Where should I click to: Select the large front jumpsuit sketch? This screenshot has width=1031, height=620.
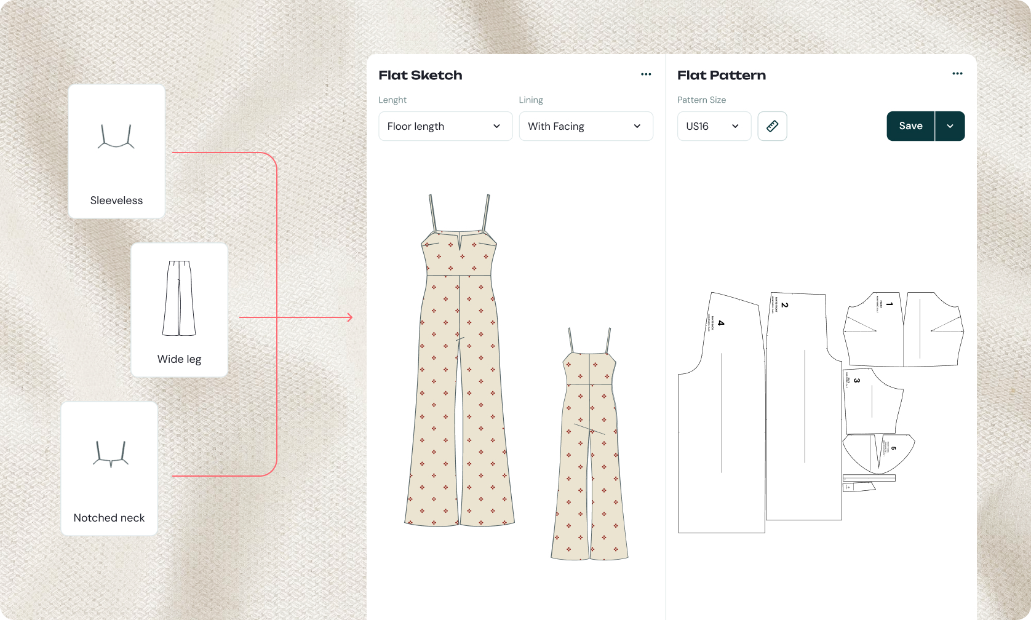point(460,360)
